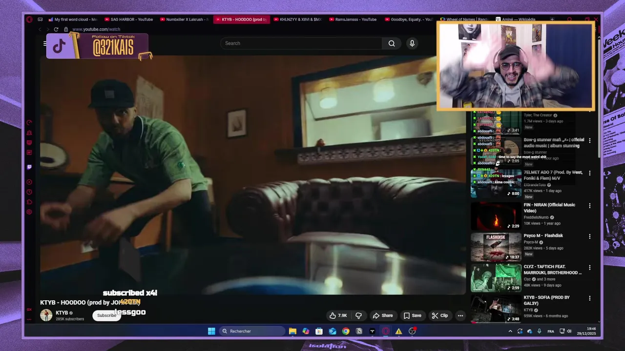This screenshot has height=351, width=625.
Task: Create a Clip of the video
Action: (439, 315)
